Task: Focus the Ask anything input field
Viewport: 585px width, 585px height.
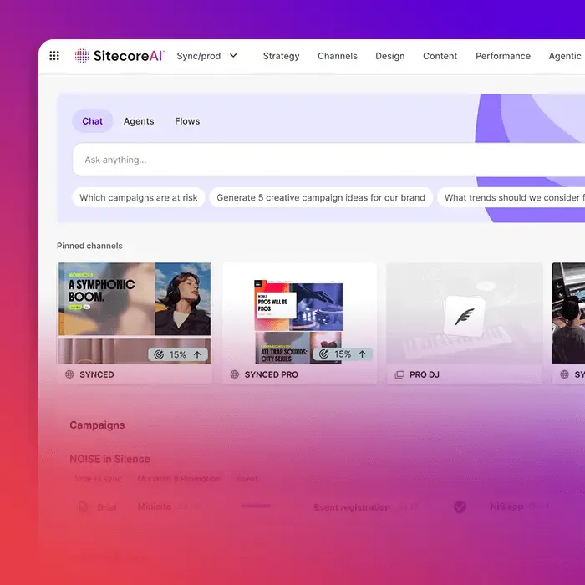Action: point(328,160)
